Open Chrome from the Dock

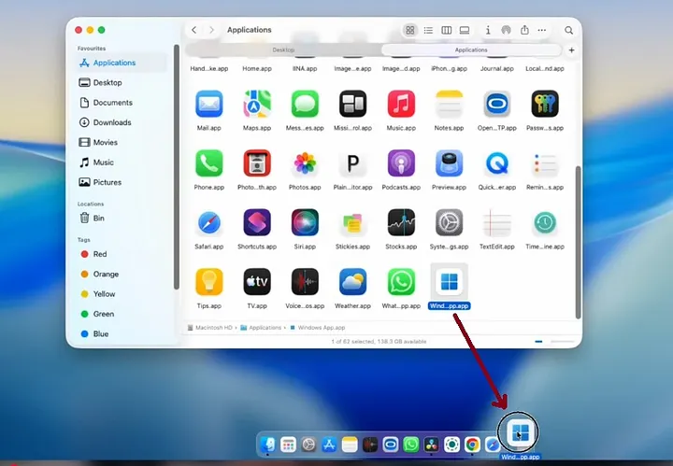[472, 445]
